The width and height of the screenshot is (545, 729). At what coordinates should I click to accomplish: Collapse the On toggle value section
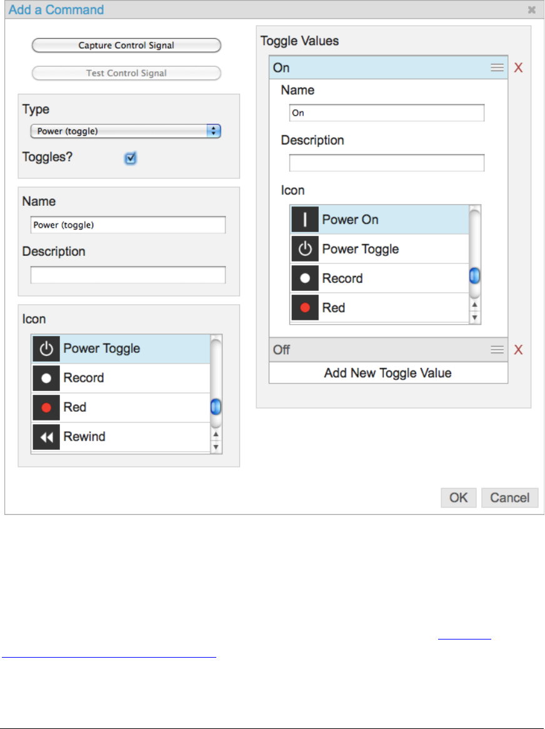pos(388,68)
